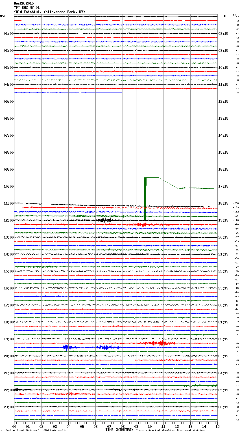Click the DC offset column header
240x434 pixels.
[x=235, y=15]
